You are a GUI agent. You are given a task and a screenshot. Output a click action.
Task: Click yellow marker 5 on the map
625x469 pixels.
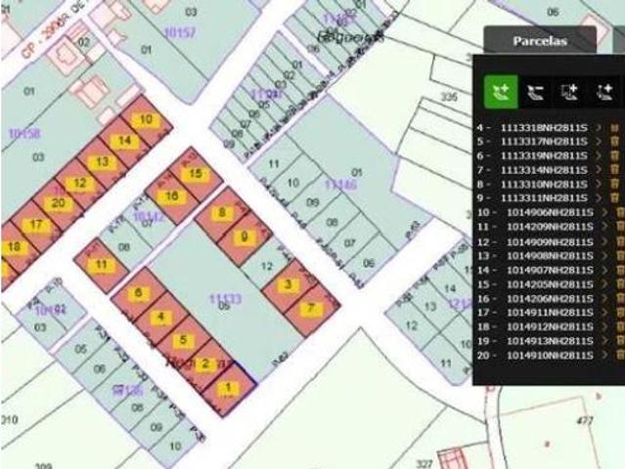tap(183, 340)
